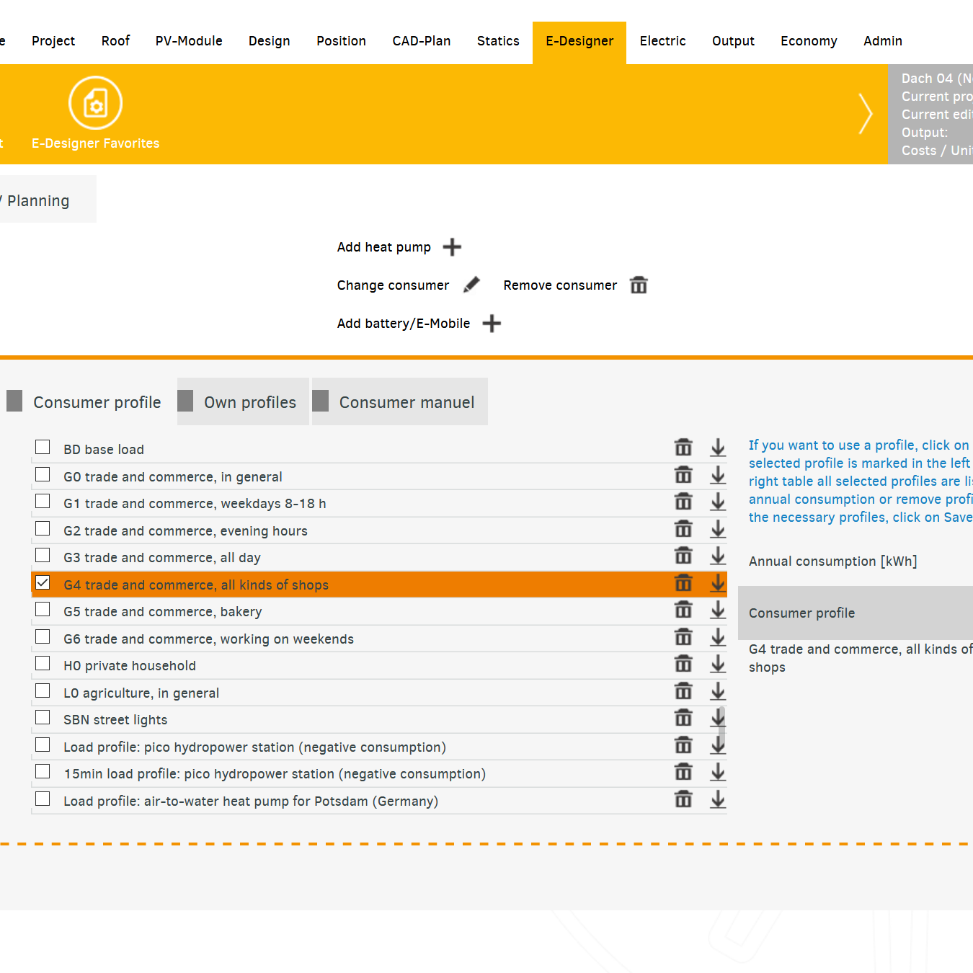Click the pencil icon to change consumer
This screenshot has height=973, width=973.
pyautogui.click(x=471, y=285)
